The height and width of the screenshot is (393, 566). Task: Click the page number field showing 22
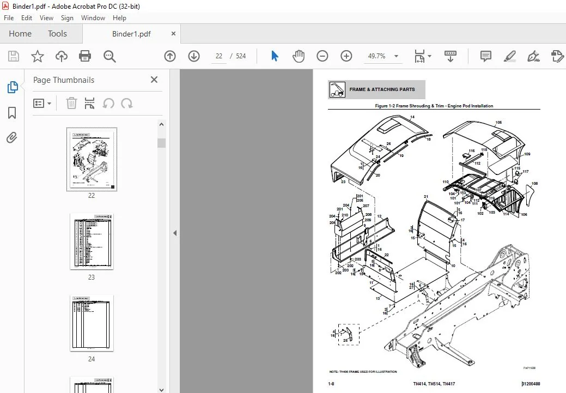pos(219,56)
